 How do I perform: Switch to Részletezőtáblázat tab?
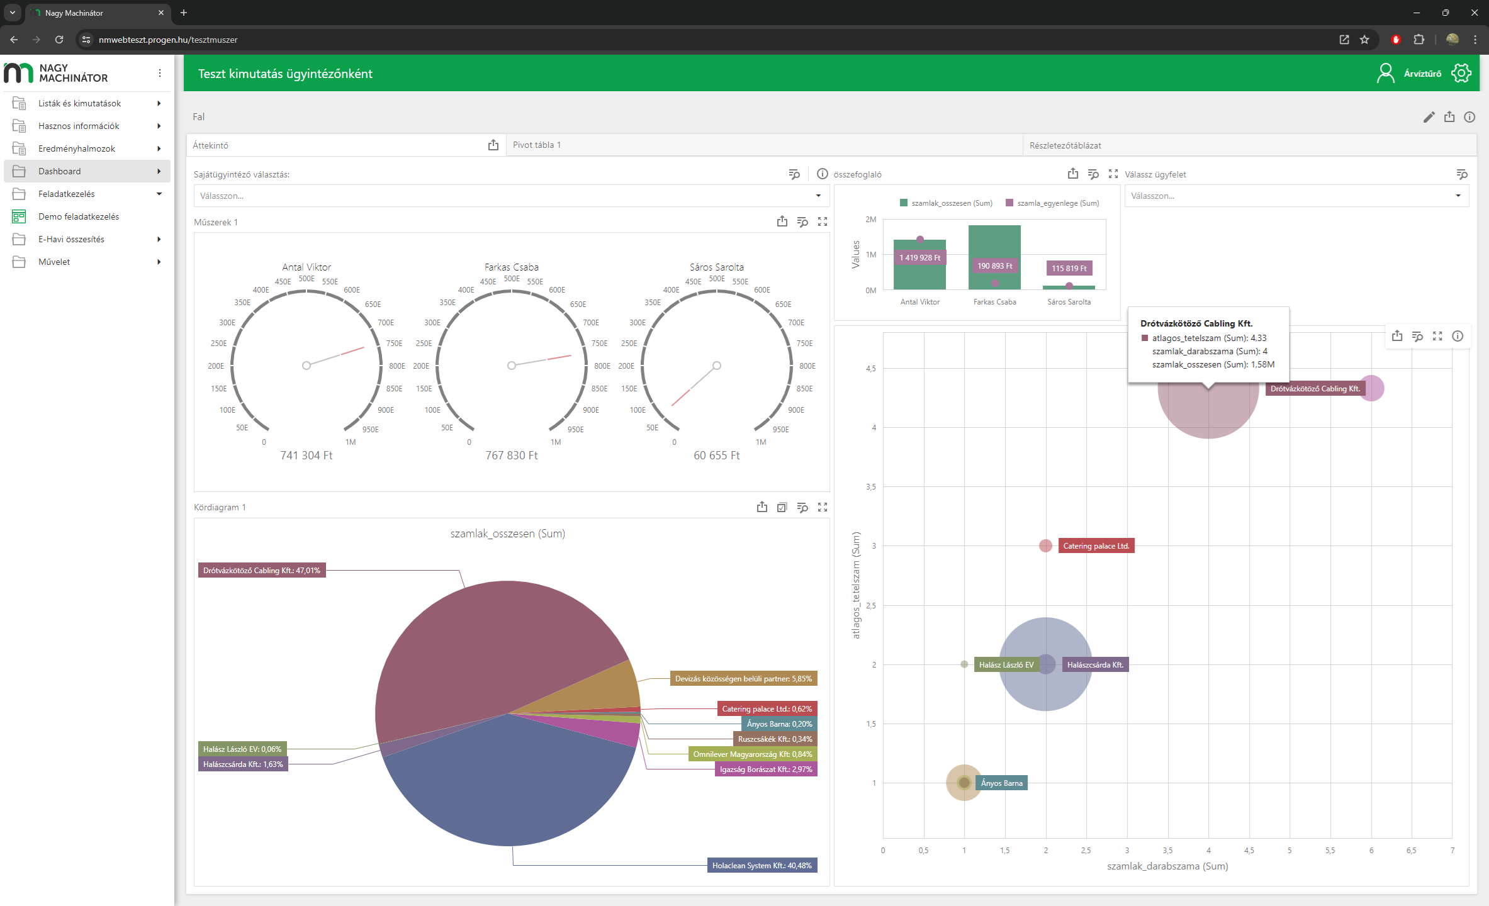(1065, 145)
